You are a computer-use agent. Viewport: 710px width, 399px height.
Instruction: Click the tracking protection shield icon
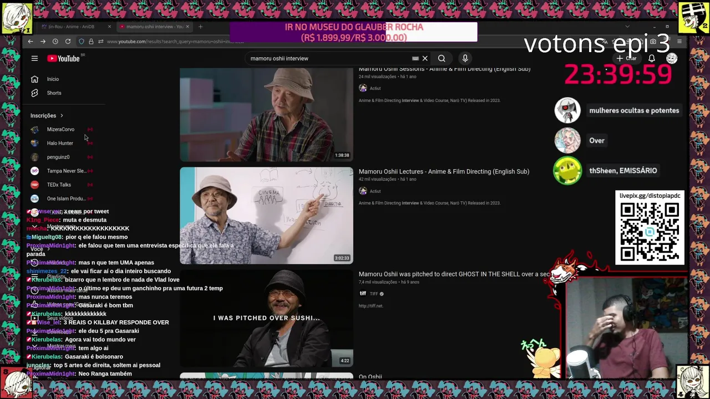[x=82, y=42]
